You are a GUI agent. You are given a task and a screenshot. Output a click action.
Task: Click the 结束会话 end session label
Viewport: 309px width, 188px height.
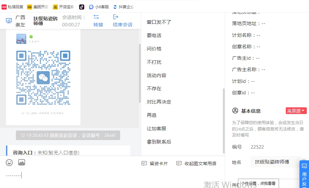click(122, 25)
